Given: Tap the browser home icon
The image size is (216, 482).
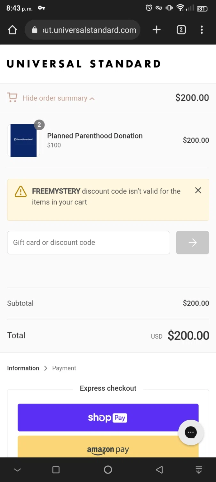Looking at the screenshot, I should click(x=12, y=30).
